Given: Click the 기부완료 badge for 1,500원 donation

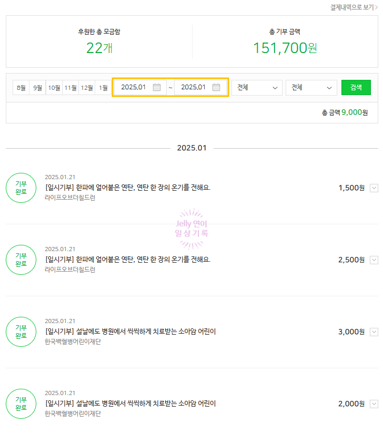Looking at the screenshot, I should (21, 188).
